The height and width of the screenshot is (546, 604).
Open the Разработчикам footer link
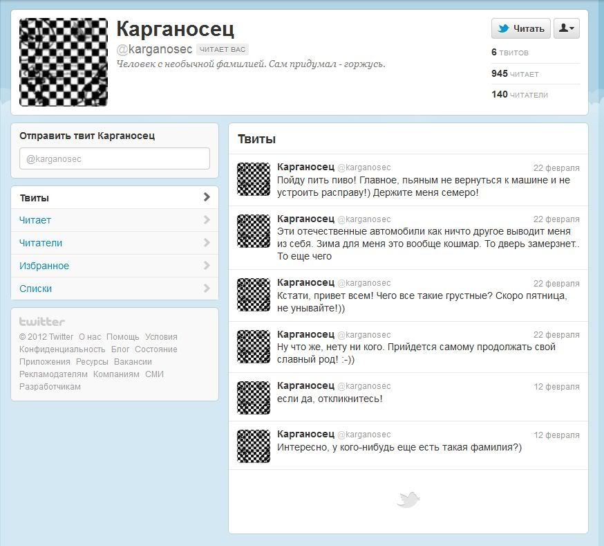coord(50,386)
